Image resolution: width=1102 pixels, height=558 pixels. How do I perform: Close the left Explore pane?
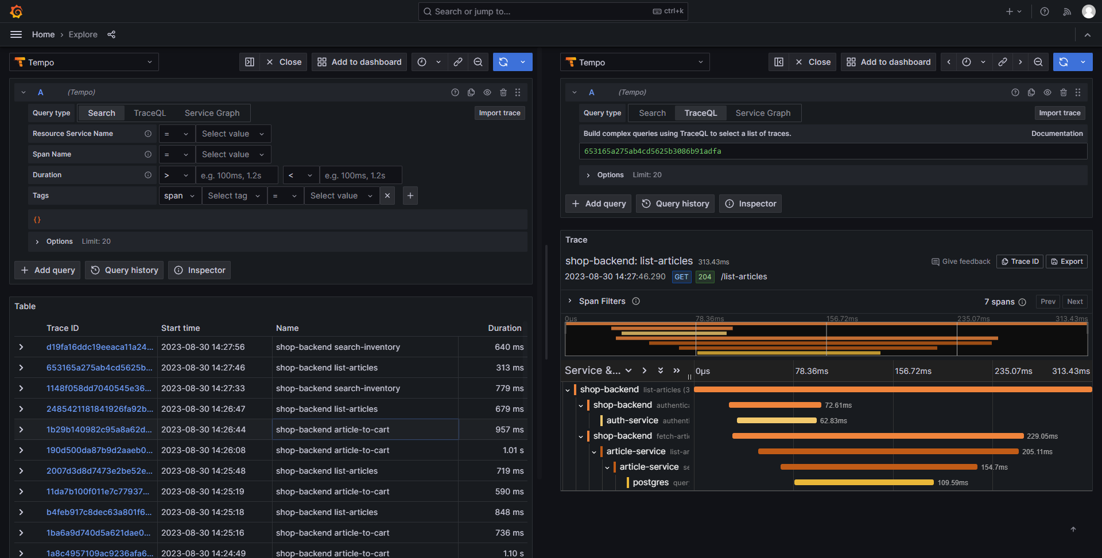coord(284,62)
